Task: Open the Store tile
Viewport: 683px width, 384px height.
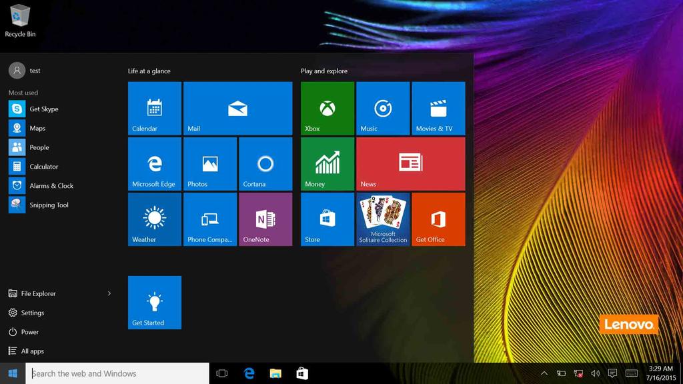Action: pos(327,219)
